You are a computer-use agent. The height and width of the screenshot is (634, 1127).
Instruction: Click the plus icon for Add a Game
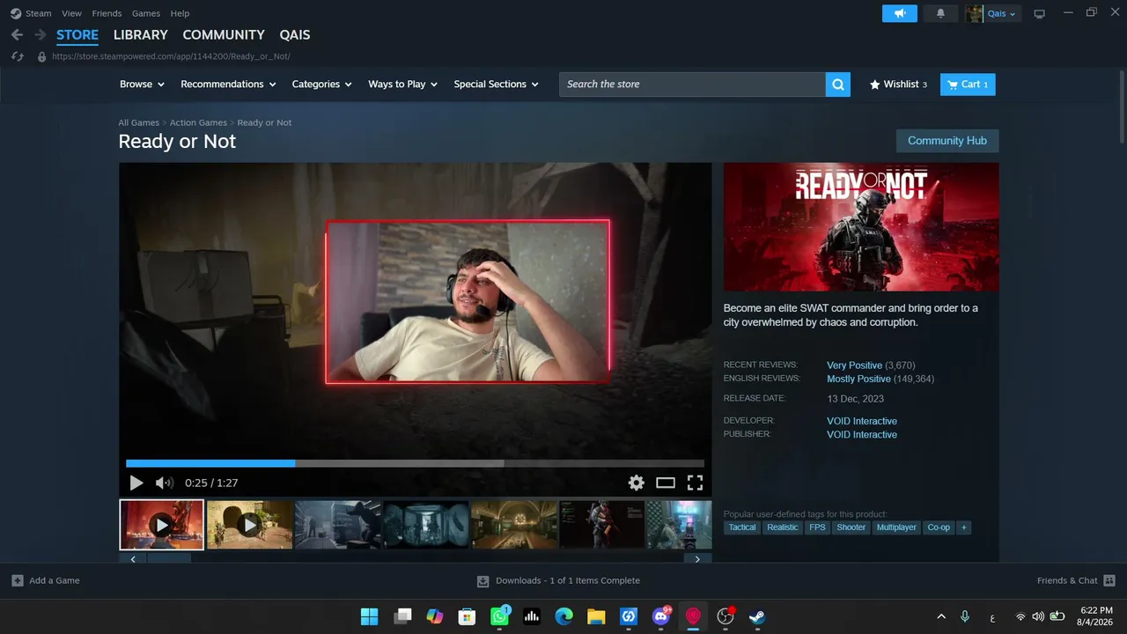(18, 580)
